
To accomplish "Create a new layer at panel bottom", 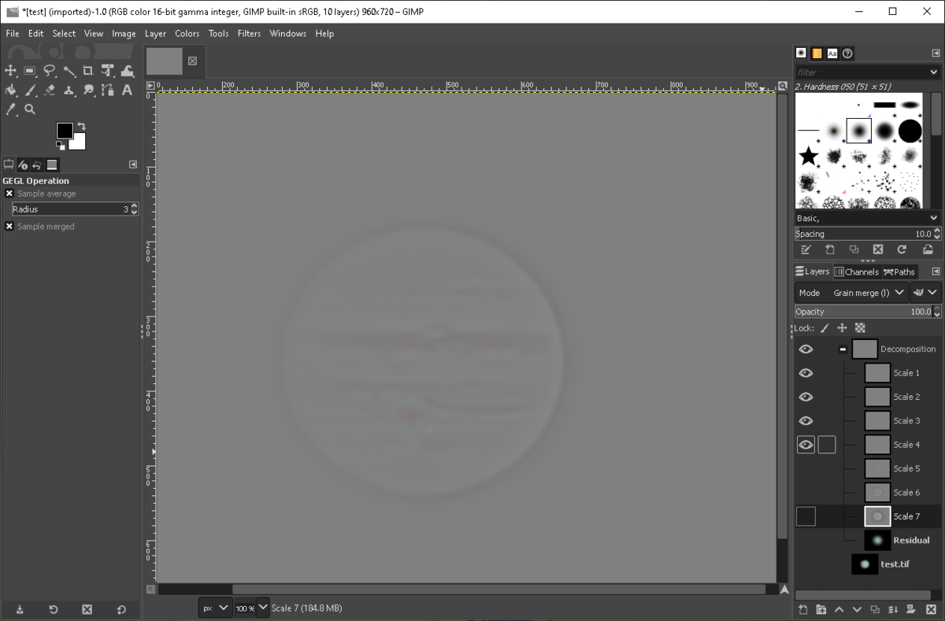I will coord(802,610).
